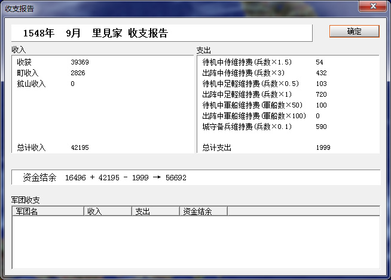This screenshot has height=280, width=391.
Task: Click the 确定 confirm button
Action: (x=354, y=32)
